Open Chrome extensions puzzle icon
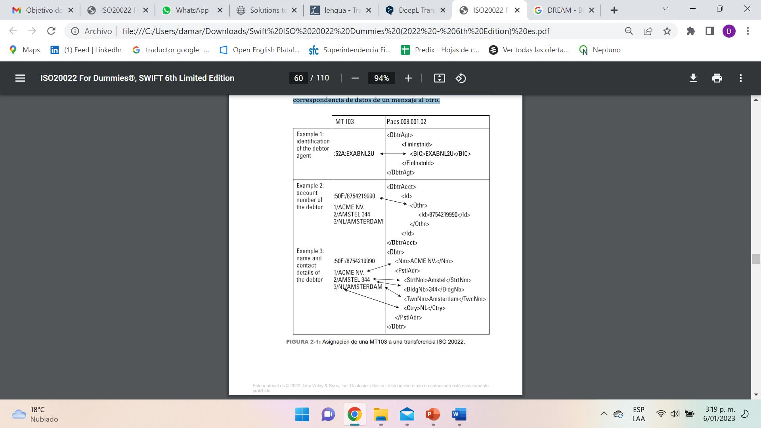Viewport: 761px width, 428px height. click(x=691, y=31)
